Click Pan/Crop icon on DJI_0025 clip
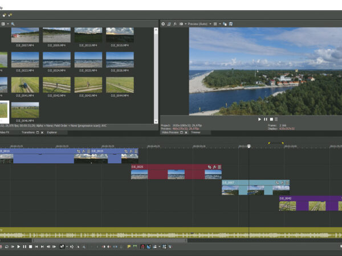The width and height of the screenshot is (342, 256). pos(209,167)
